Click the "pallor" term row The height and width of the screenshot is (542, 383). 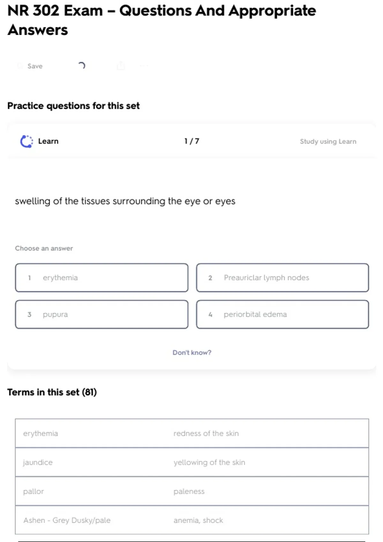pyautogui.click(x=34, y=491)
